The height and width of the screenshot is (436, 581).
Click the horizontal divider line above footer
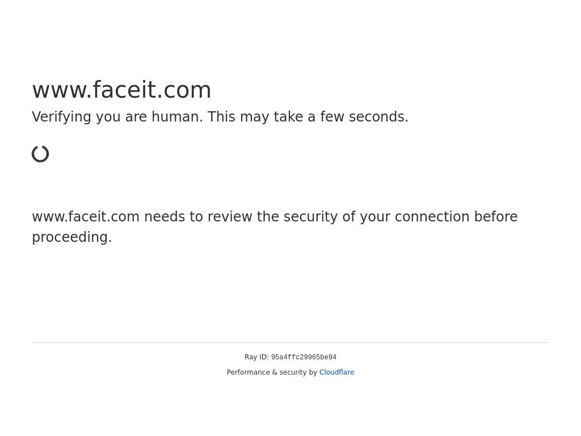(x=290, y=342)
